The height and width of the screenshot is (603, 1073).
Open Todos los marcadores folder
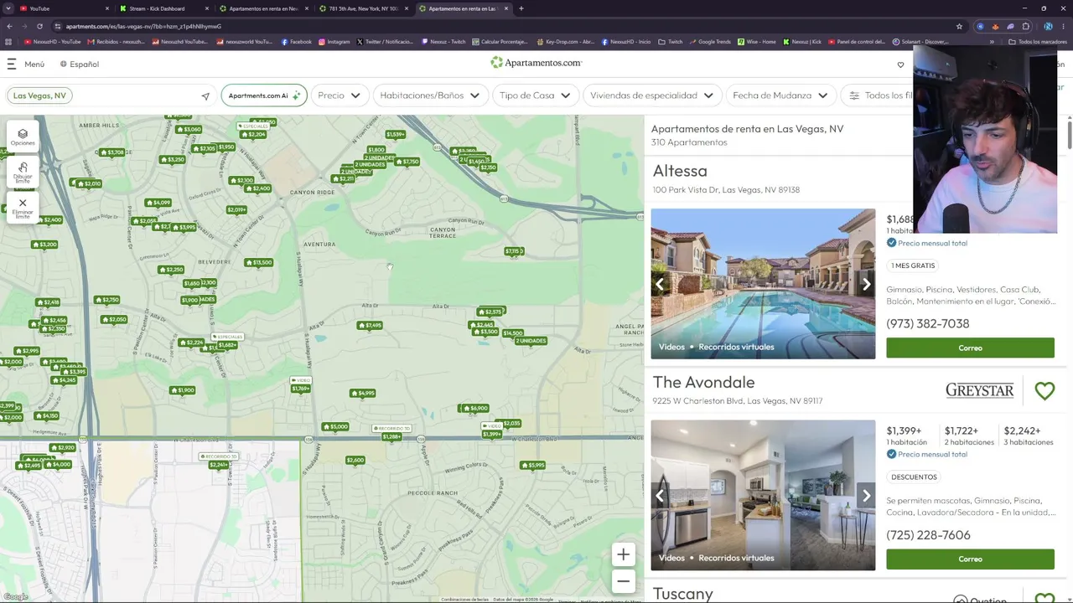coord(1038,42)
